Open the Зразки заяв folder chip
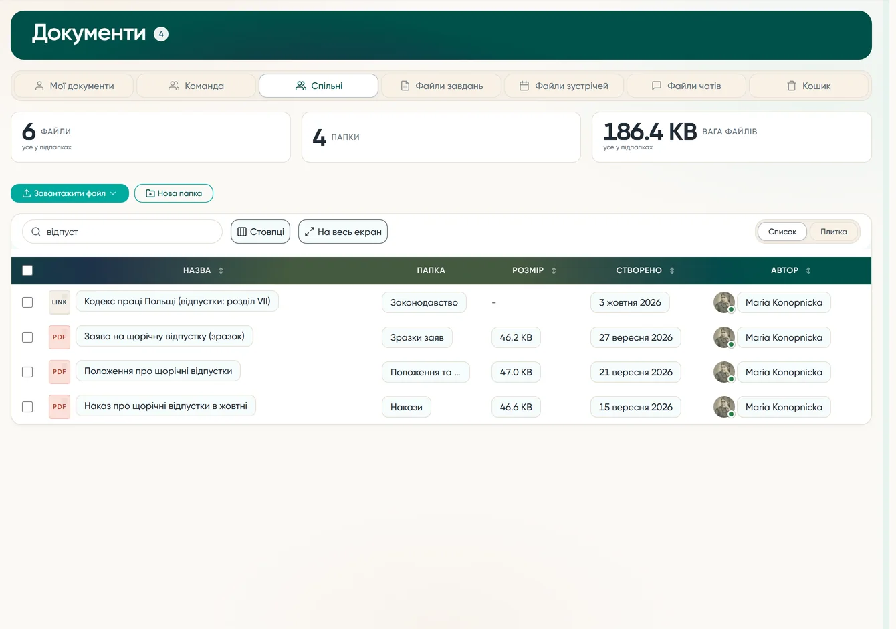896x629 pixels. tap(417, 337)
